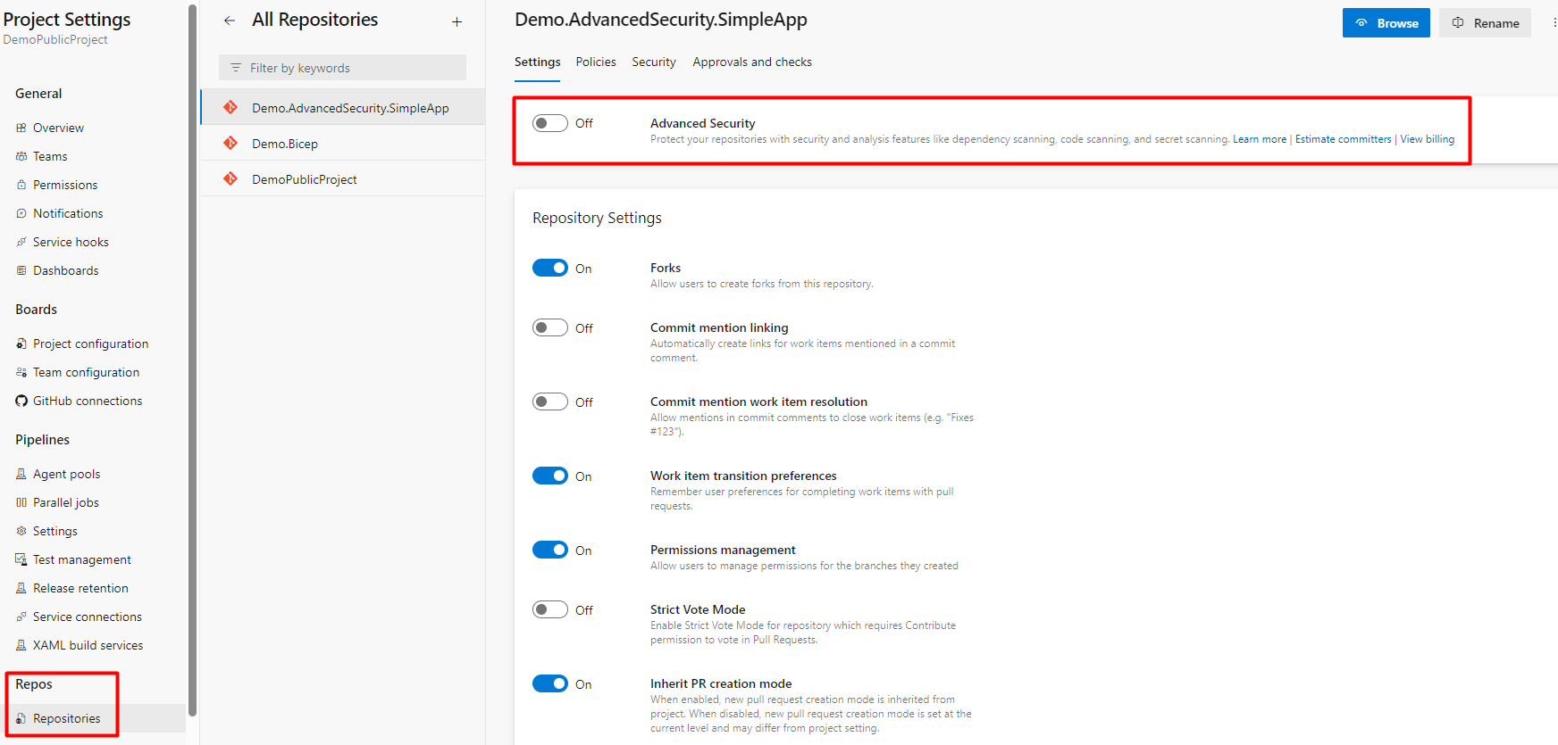This screenshot has width=1558, height=745.
Task: Click the Notifications icon in sidebar
Action: tap(21, 213)
